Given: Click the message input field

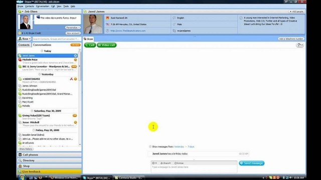Looking at the screenshot, I should pos(194,169).
